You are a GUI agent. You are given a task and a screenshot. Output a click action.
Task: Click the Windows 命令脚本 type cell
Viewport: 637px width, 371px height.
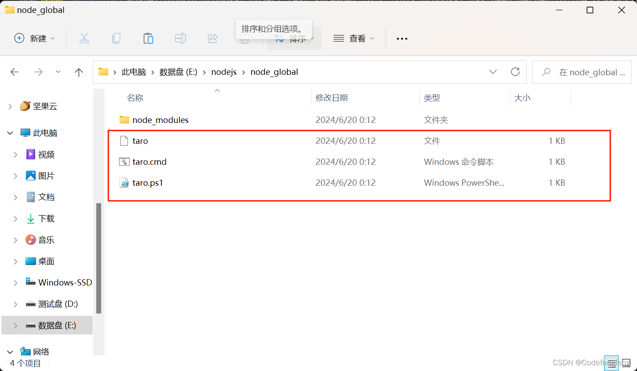(459, 162)
